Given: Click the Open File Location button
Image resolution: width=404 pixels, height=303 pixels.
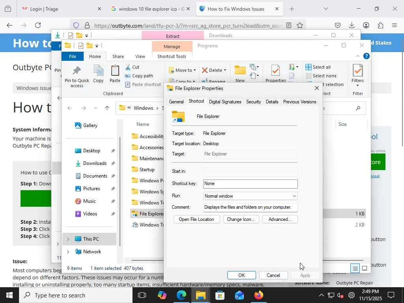Looking at the screenshot, I should tap(196, 219).
